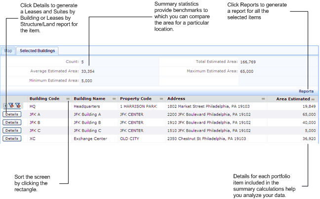
Task: Click the 2350 Chestnut St address
Action: [206, 138]
